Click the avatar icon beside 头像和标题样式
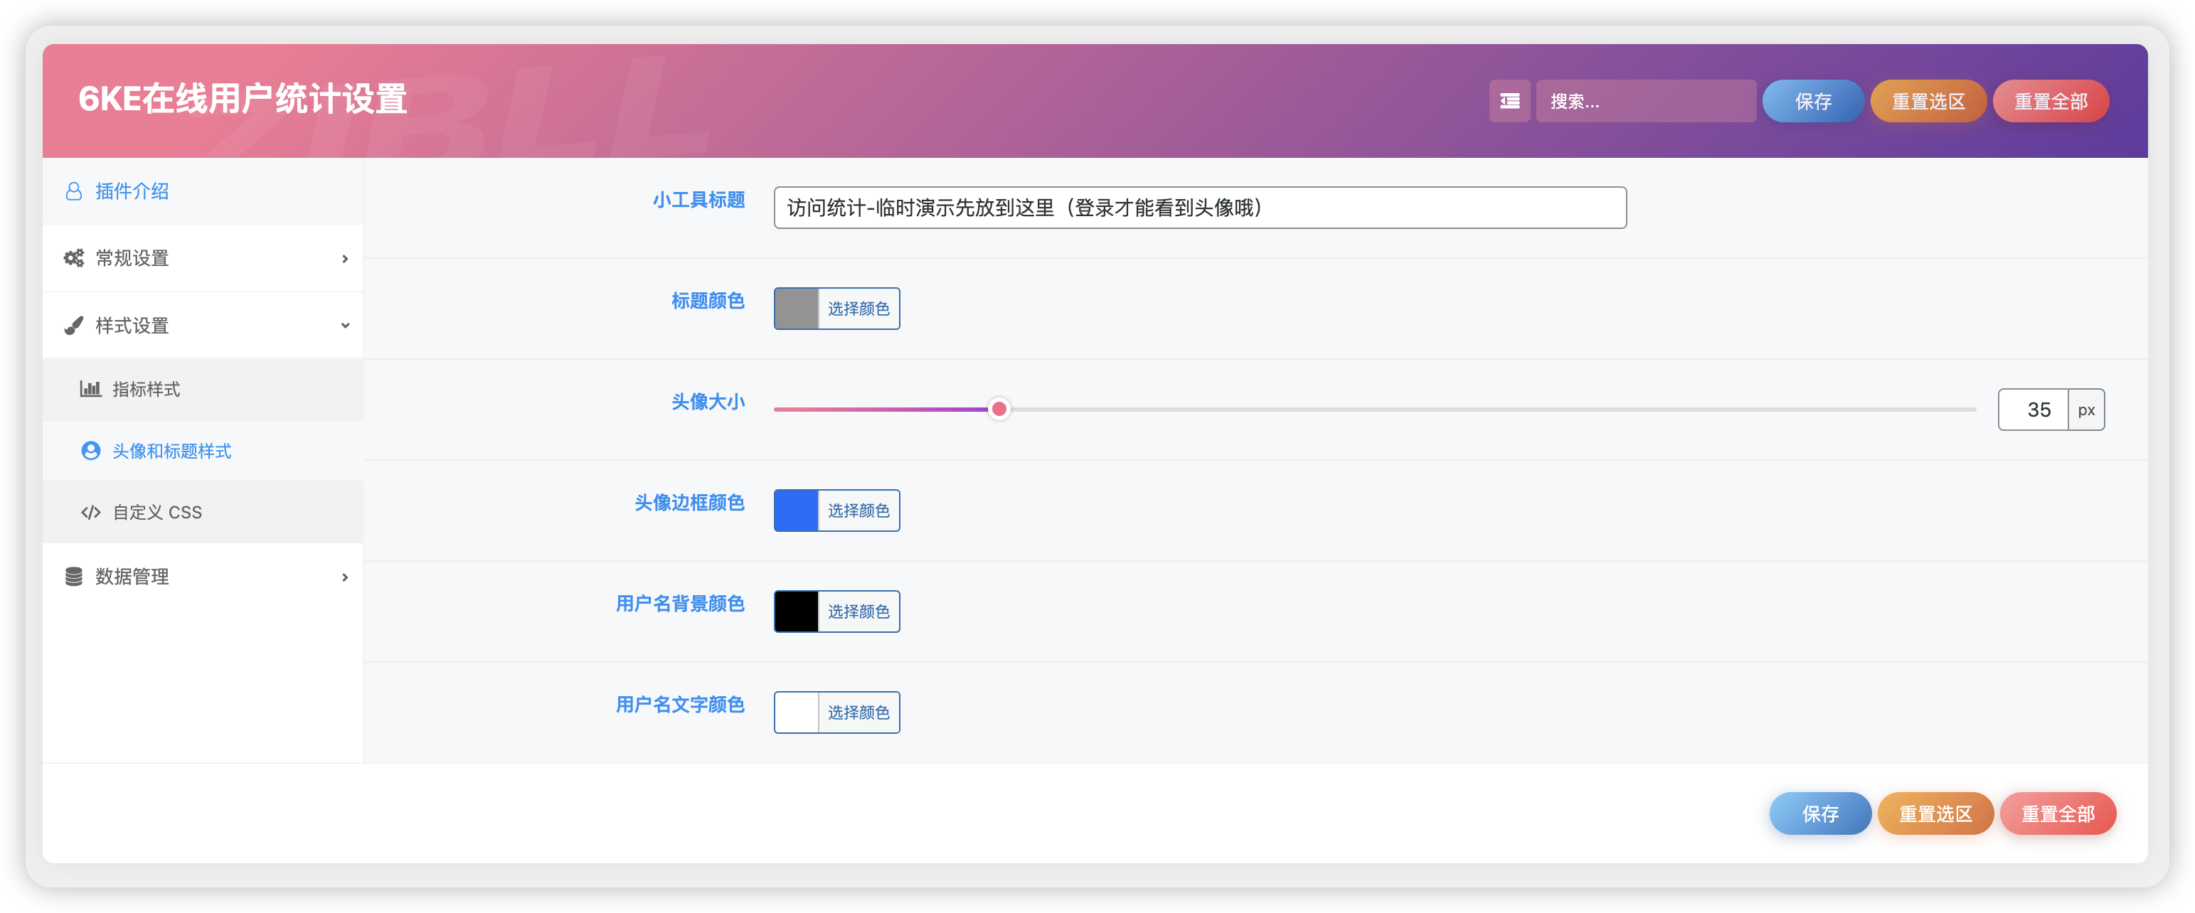 point(91,451)
